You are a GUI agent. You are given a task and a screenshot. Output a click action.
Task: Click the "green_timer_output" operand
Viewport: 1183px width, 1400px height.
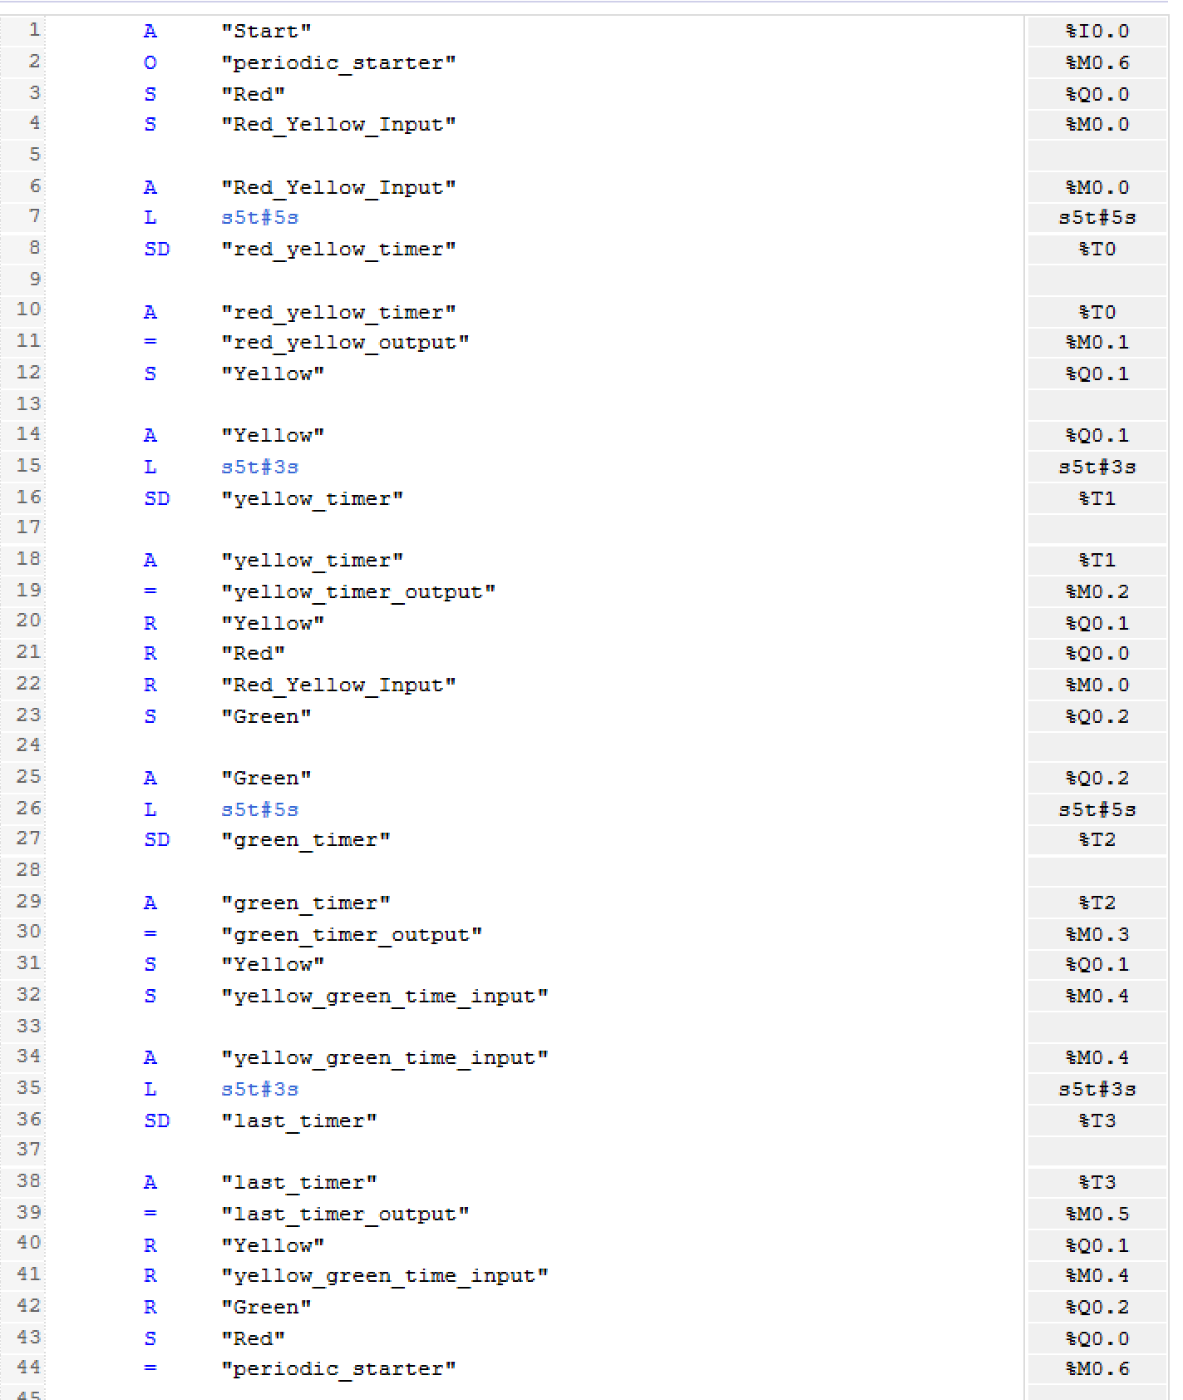(352, 935)
